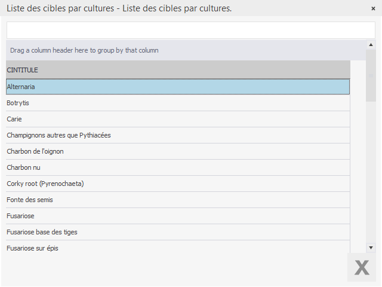Screen dimensions: 382x287
Task: Click the scrollbar down arrow
Action: point(371,247)
